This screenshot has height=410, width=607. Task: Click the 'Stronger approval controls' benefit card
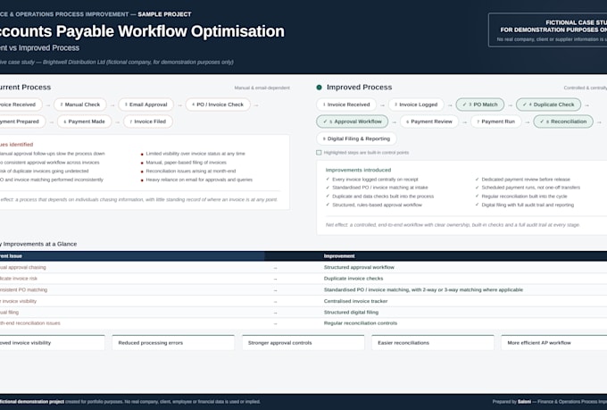coord(303,343)
